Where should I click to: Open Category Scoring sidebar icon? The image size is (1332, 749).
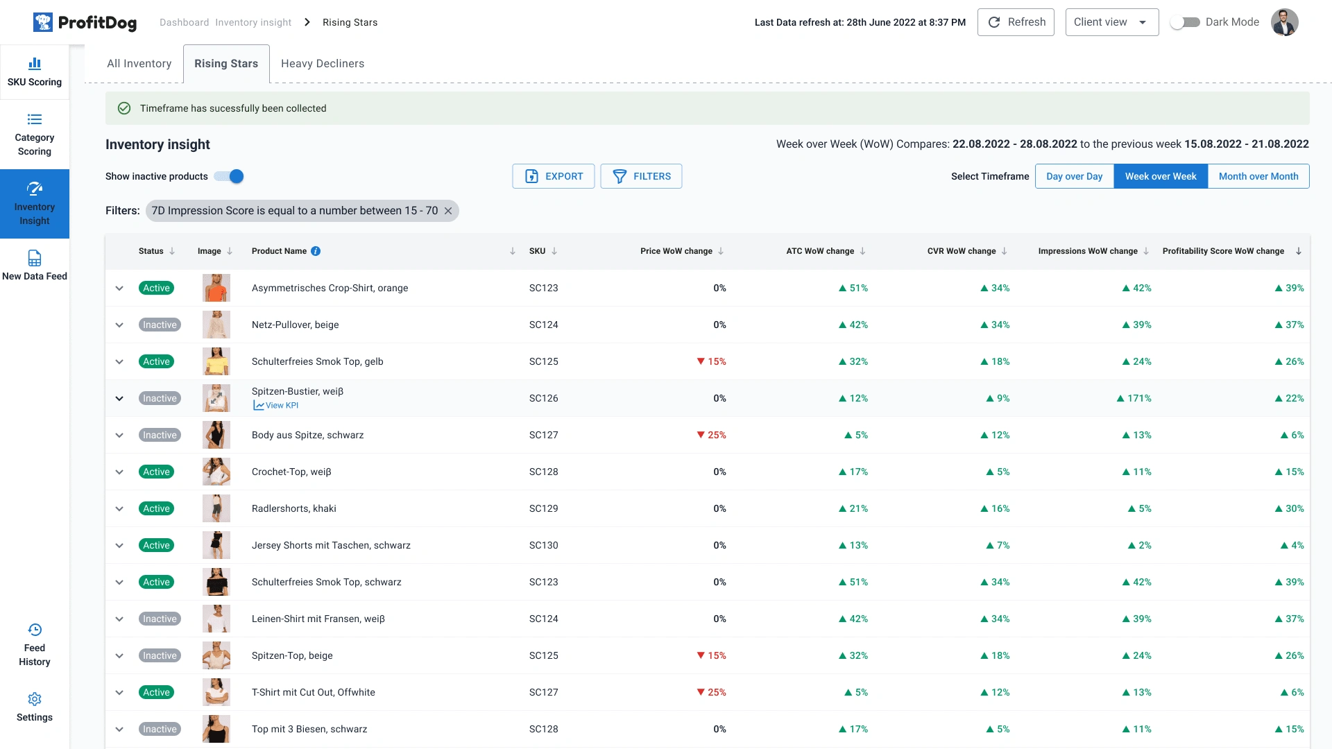point(35,119)
